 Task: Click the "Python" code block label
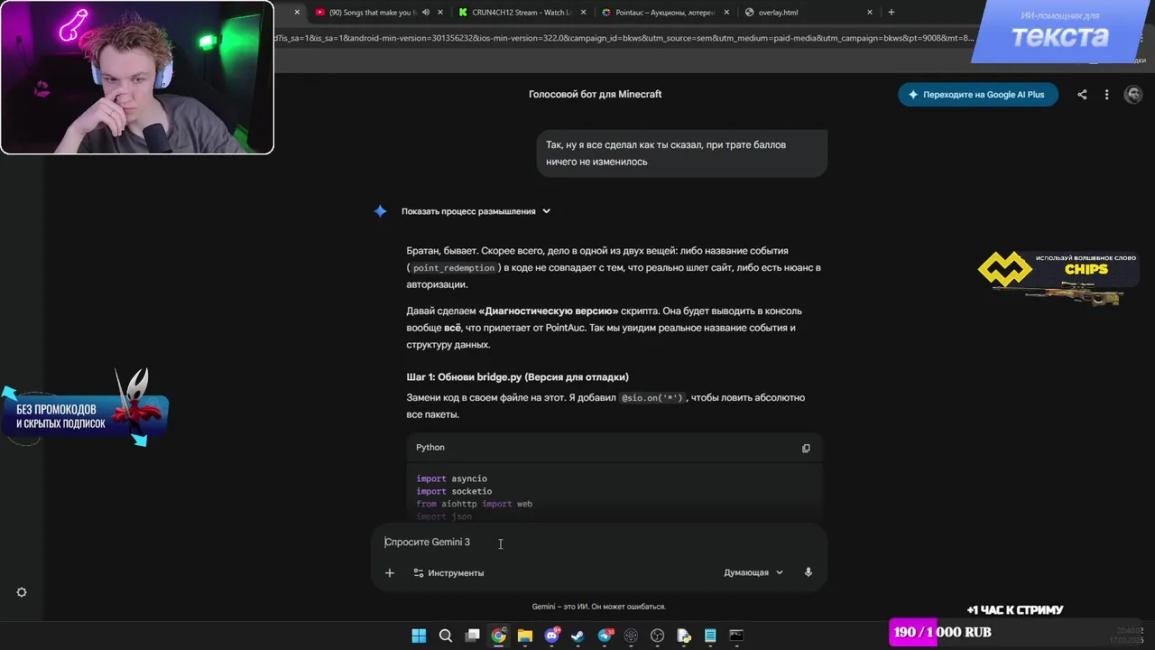coord(430,447)
